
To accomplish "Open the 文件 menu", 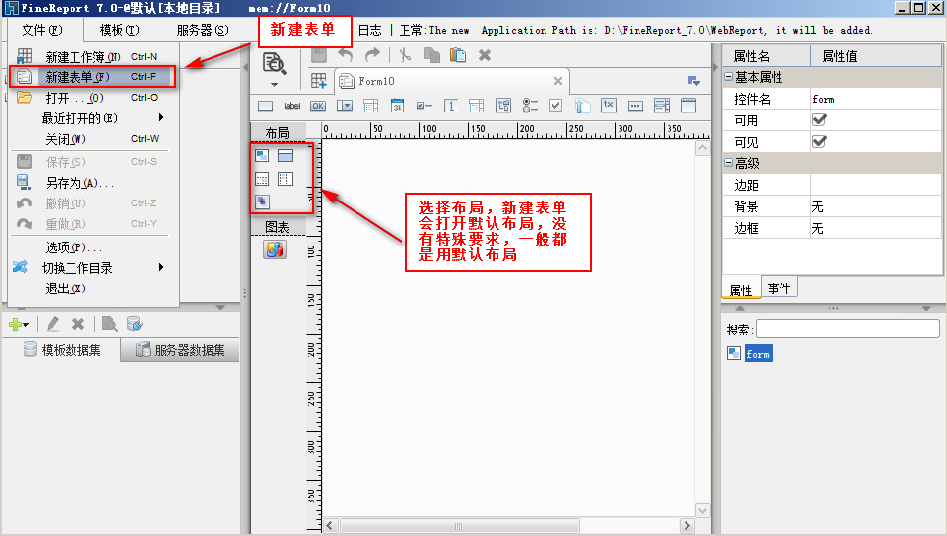I will [x=42, y=30].
